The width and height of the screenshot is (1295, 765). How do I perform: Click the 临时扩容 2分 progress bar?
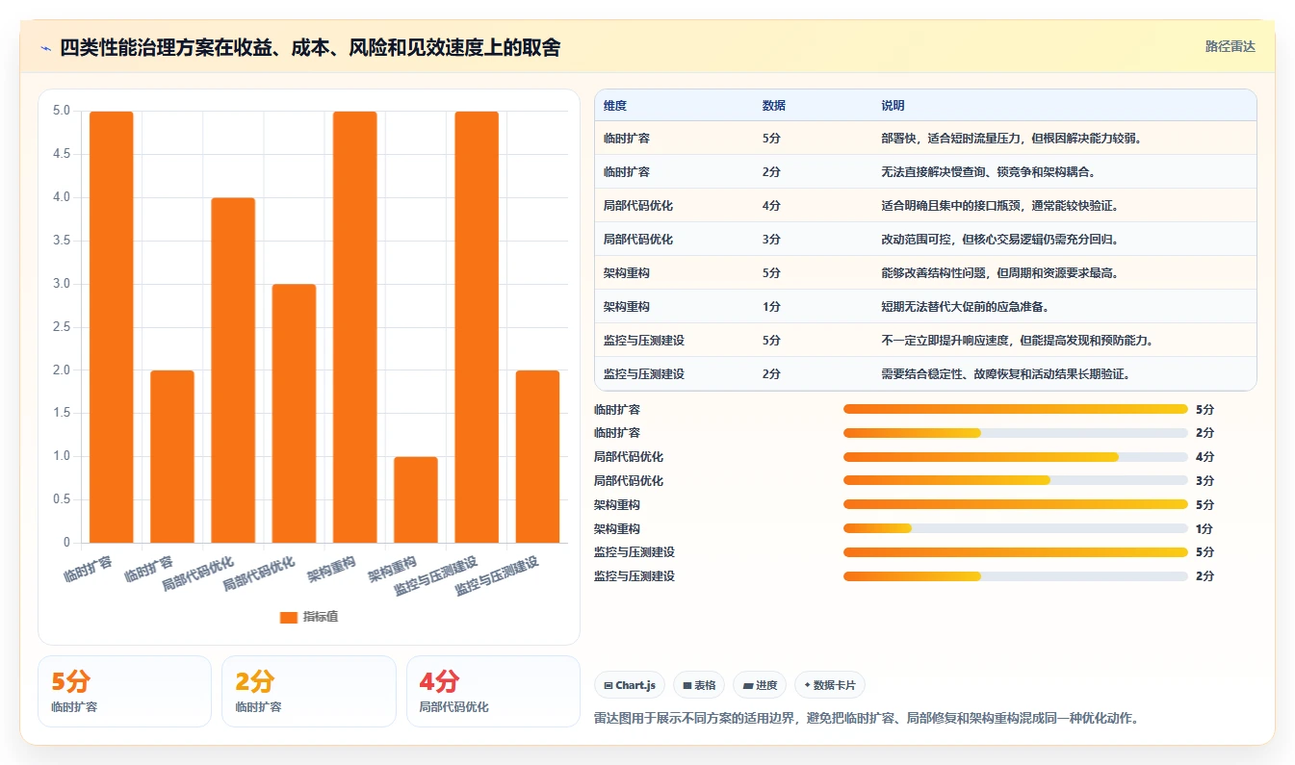pyautogui.click(x=1016, y=433)
